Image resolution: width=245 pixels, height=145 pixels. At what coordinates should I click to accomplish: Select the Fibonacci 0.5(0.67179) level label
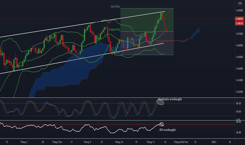114,30
